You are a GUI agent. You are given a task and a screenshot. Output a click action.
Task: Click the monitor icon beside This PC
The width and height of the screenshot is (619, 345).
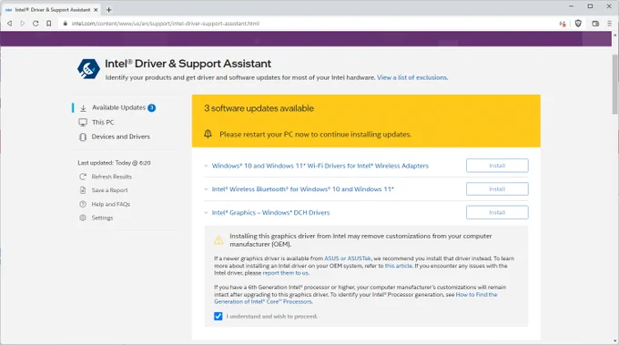pos(83,122)
